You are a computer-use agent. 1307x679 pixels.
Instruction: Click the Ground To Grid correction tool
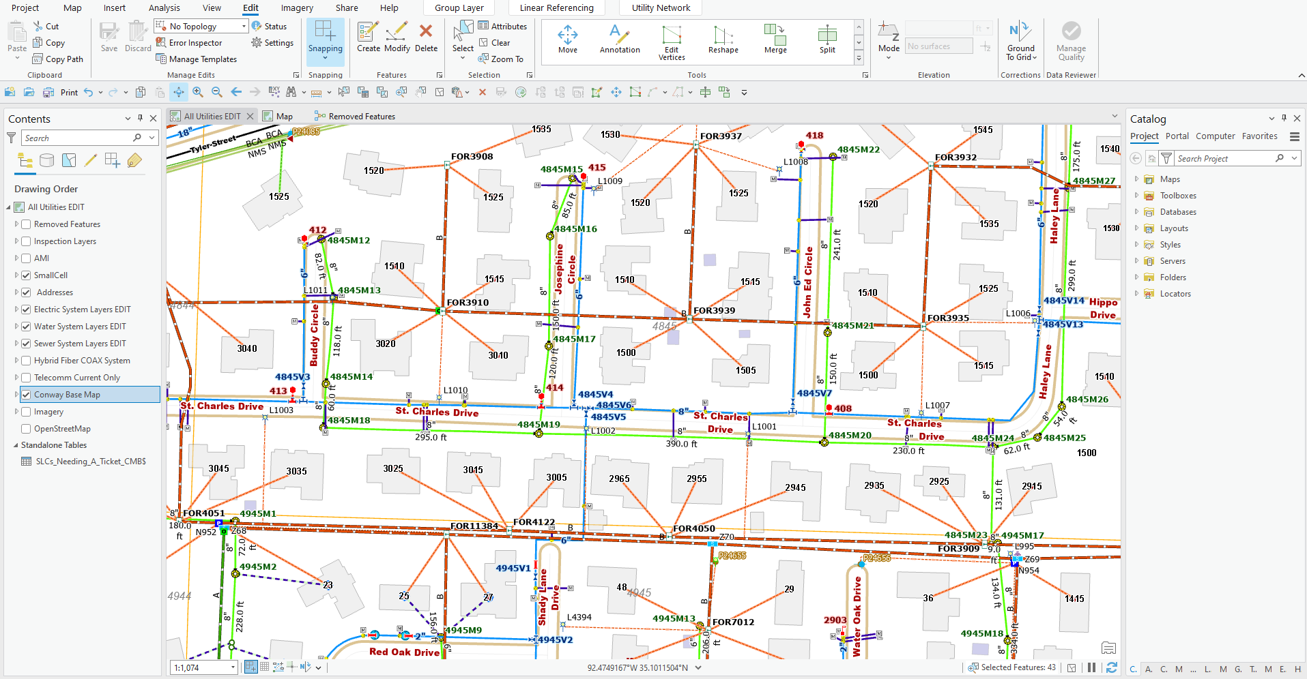[x=1020, y=40]
